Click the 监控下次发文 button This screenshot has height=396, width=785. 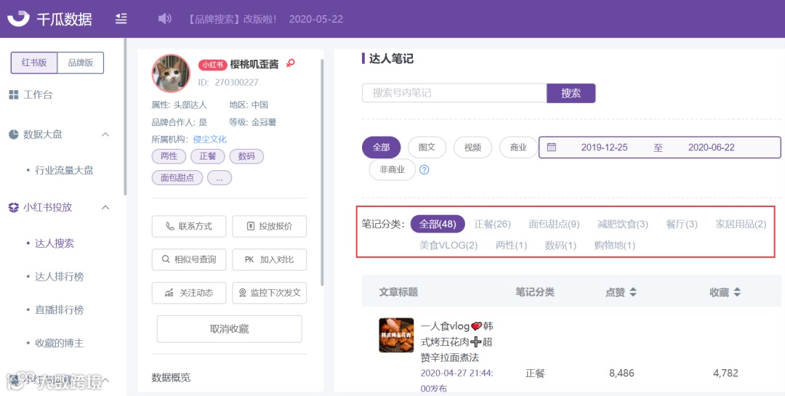(x=270, y=293)
